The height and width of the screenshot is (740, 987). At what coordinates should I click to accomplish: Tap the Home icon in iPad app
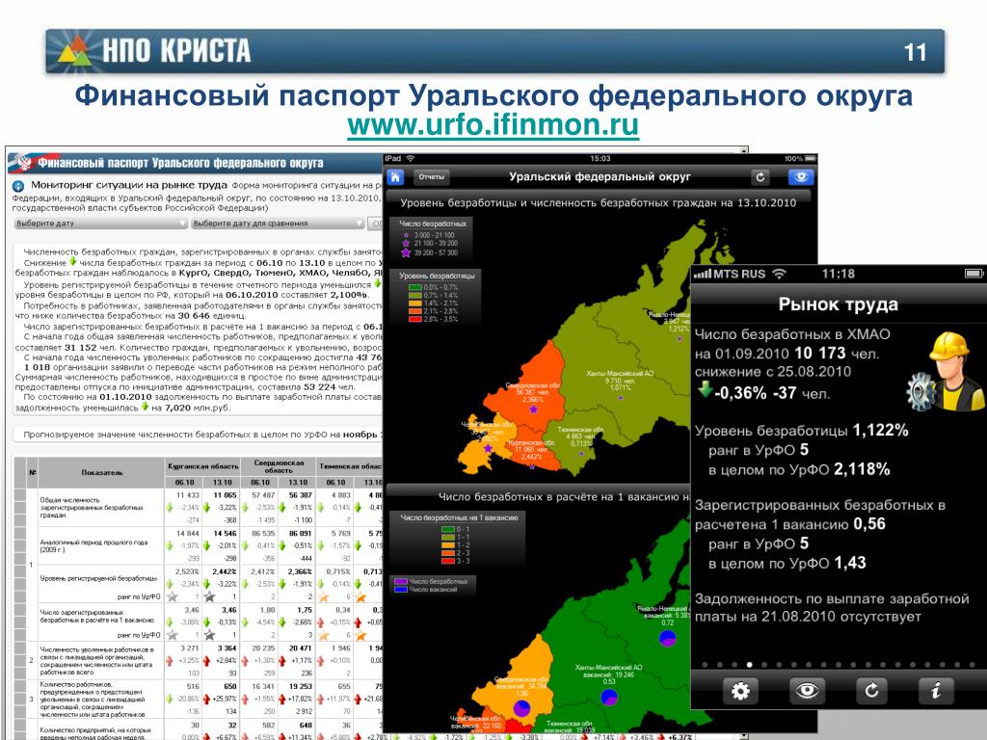coord(395,177)
